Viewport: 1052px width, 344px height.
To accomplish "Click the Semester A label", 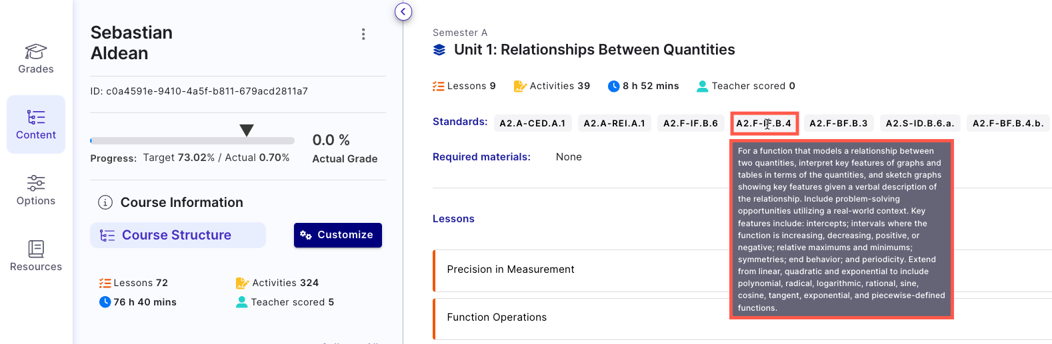I will [460, 33].
